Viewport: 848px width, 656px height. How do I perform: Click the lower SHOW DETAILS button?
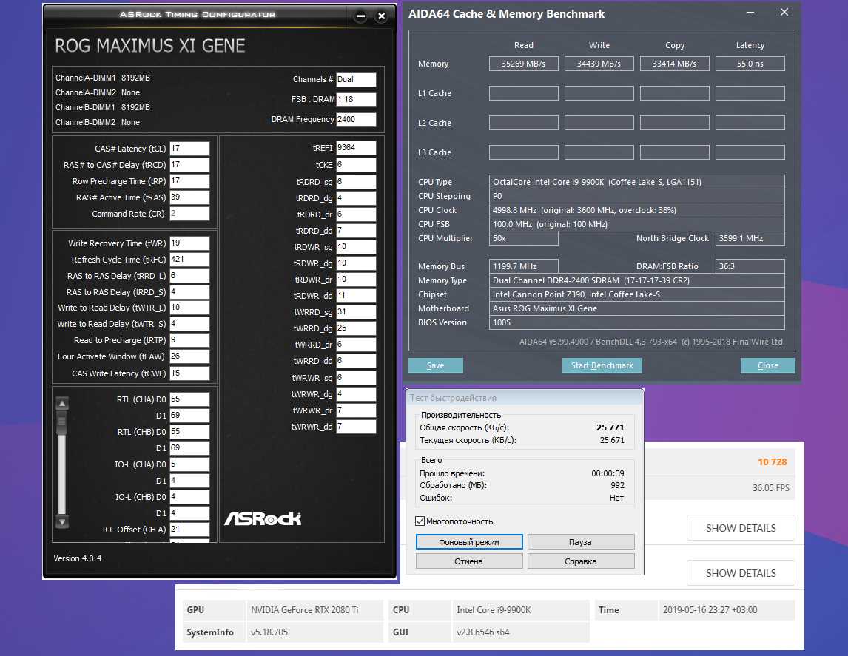click(741, 573)
